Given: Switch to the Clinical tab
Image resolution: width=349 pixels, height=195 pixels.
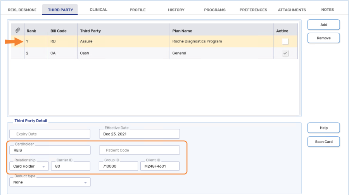Looking at the screenshot, I should 98,10.
